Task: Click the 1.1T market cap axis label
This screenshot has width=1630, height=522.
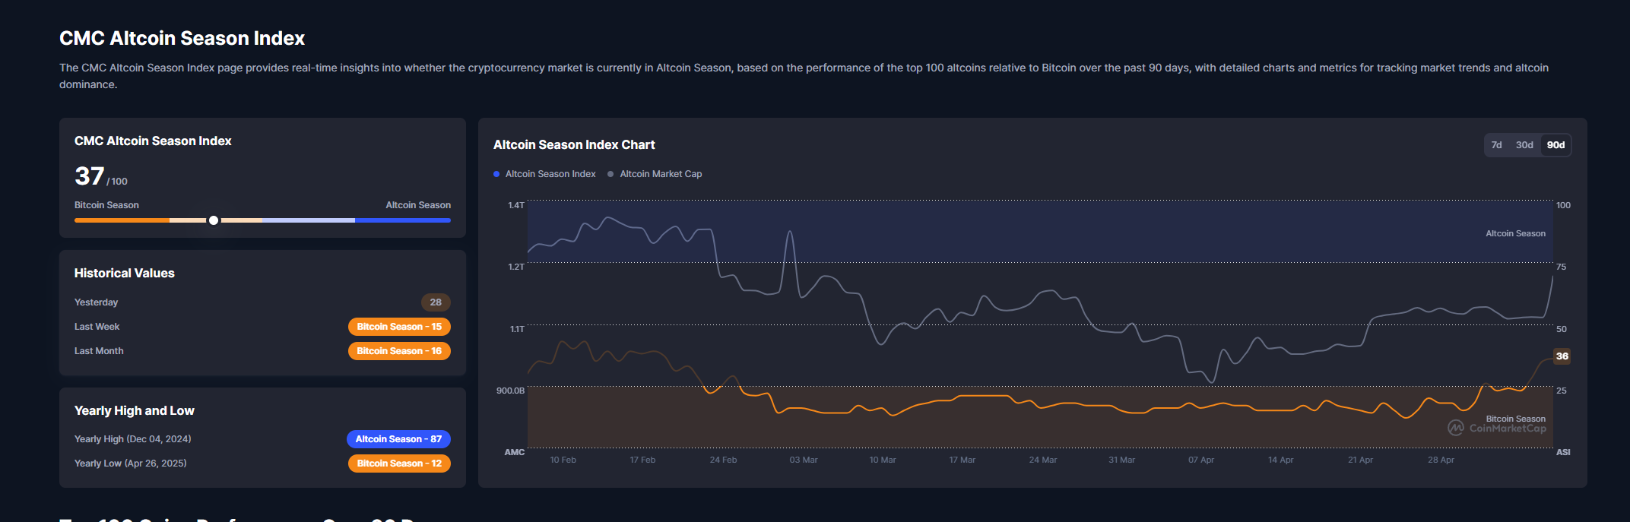Action: click(517, 329)
